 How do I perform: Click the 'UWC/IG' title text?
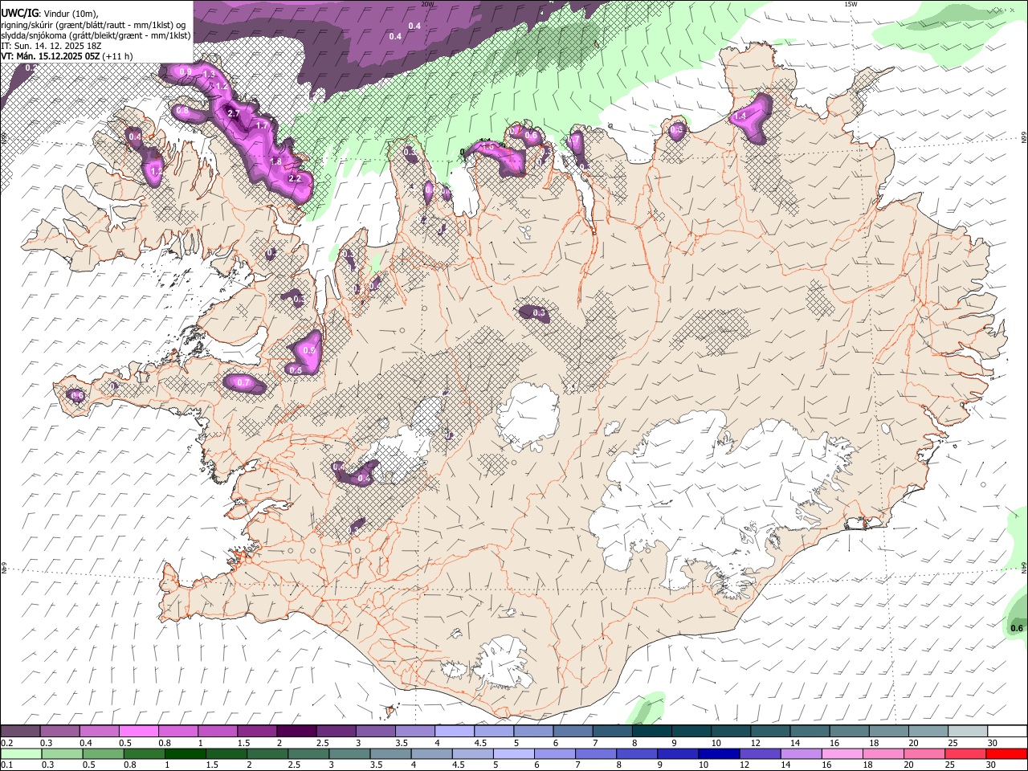18,13
